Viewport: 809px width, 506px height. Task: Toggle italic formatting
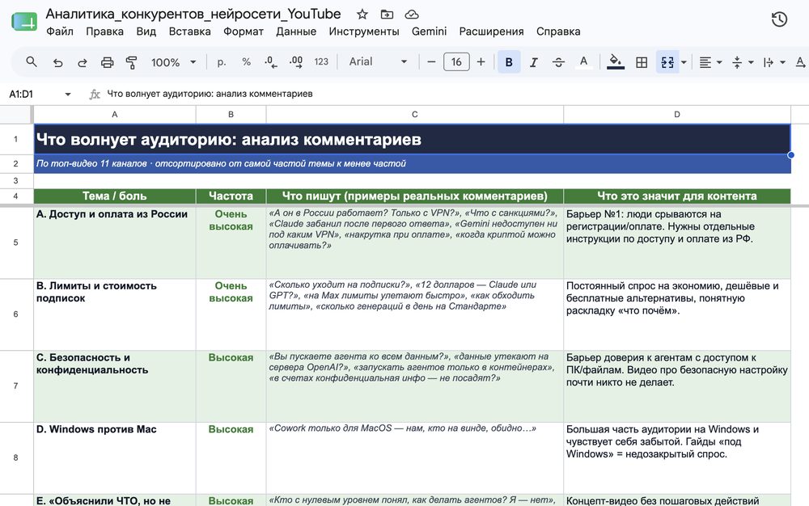point(533,62)
